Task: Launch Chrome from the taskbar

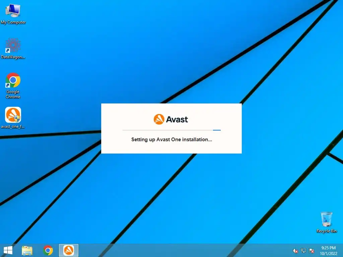Action: click(48, 250)
